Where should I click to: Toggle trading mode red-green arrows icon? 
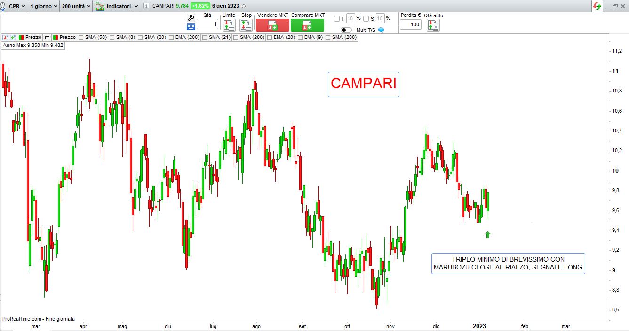[x=597, y=6]
